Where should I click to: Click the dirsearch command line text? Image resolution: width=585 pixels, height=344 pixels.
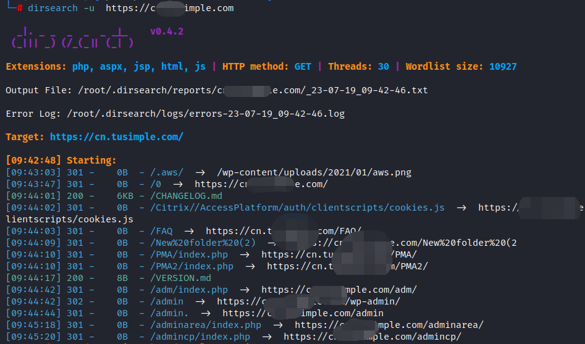pos(131,9)
